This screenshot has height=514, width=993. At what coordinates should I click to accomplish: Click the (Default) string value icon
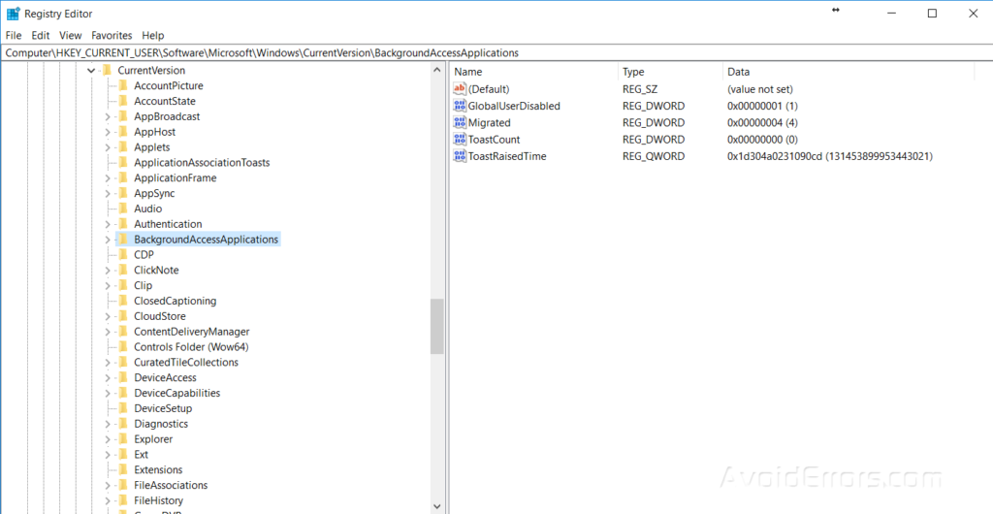[x=460, y=89]
